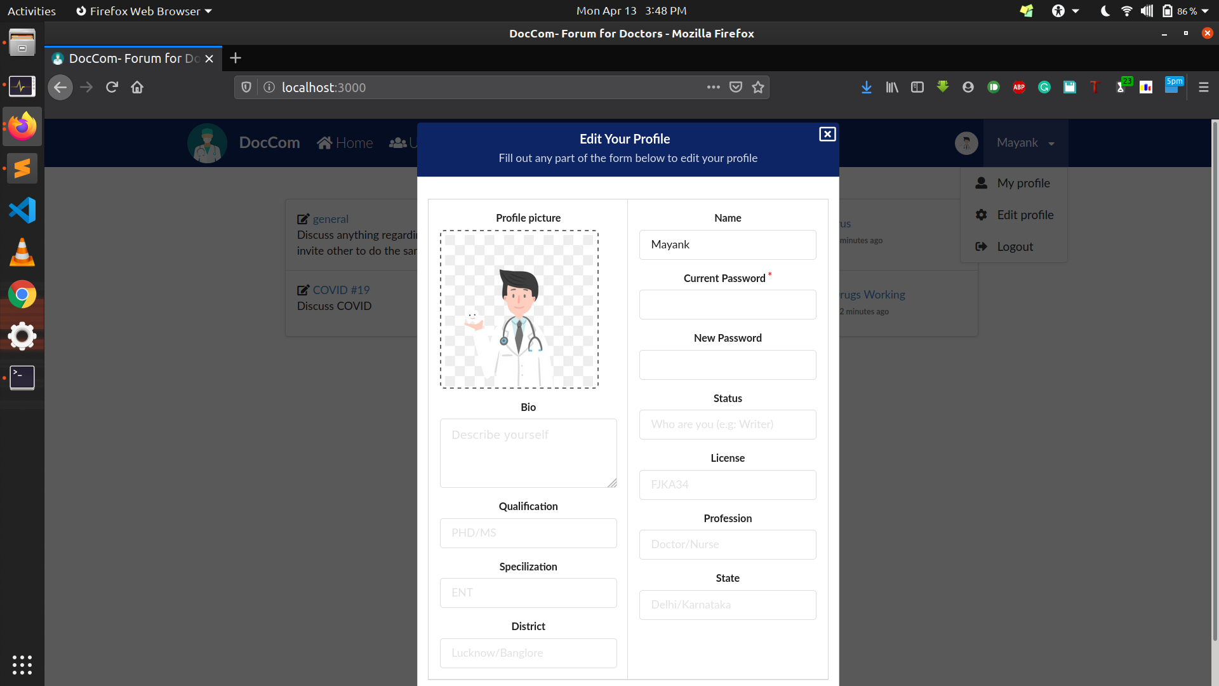Screen dimensions: 1219x686
Task: Click the Current Password input field
Action: tap(727, 304)
